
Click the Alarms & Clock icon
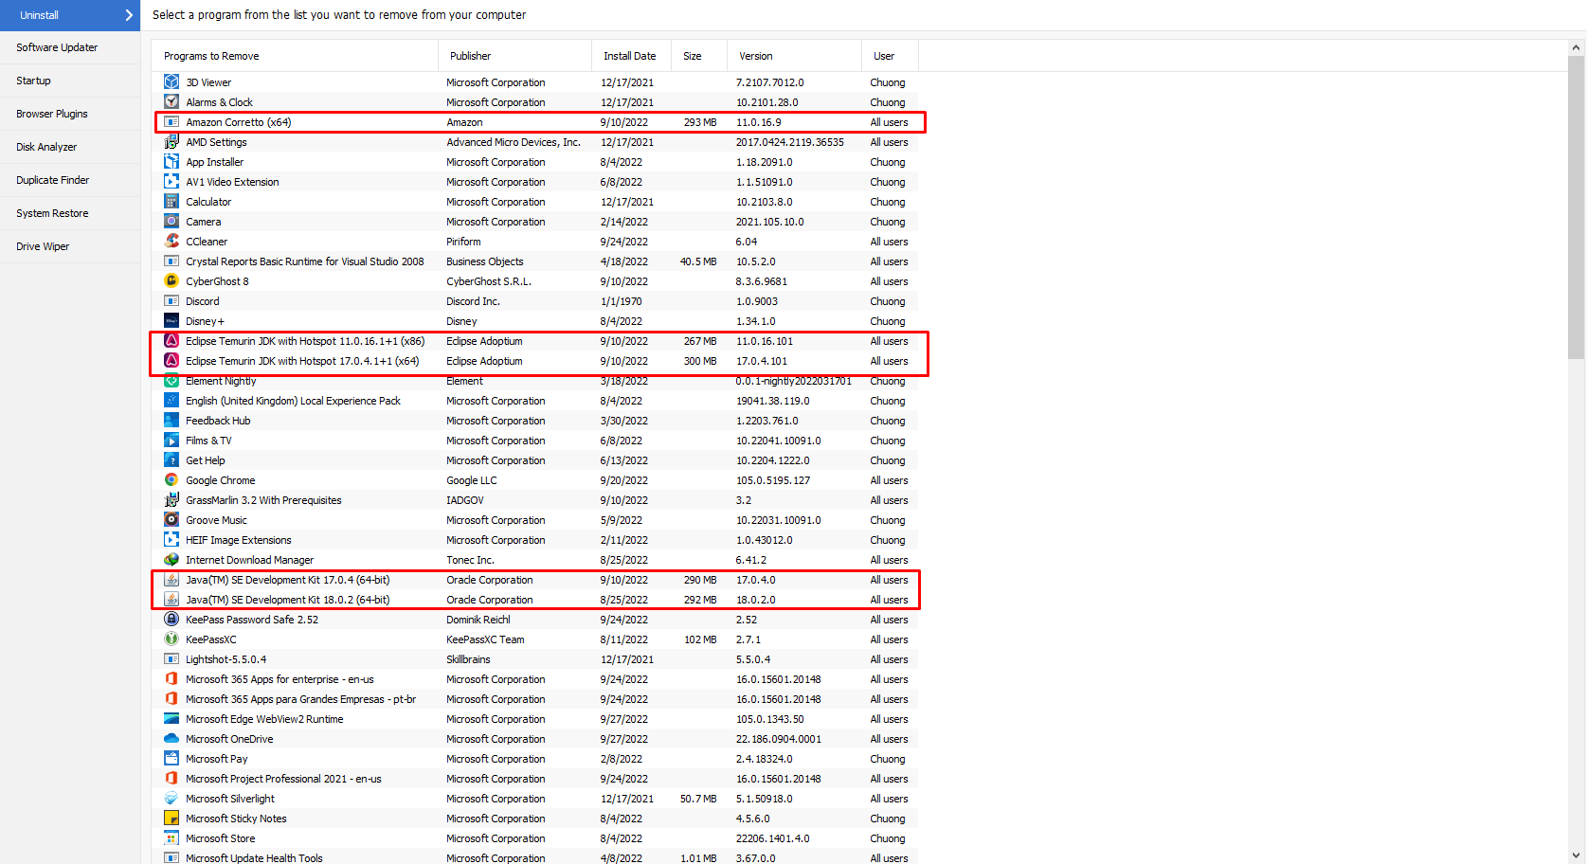click(x=171, y=102)
